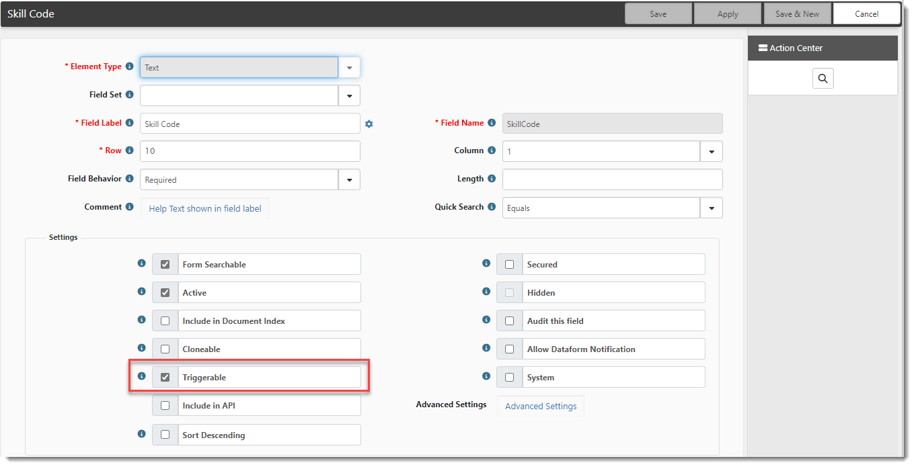Click the gear icon beside Field Label
The height and width of the screenshot is (467, 914).
(369, 124)
